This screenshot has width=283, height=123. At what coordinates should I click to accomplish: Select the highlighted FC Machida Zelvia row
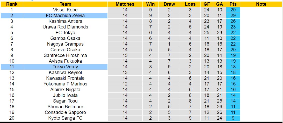(x=65, y=16)
